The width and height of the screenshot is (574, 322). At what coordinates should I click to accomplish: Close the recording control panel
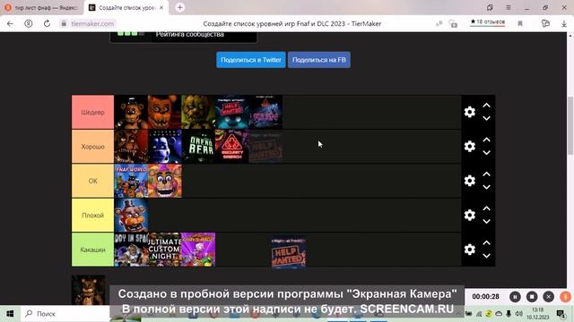click(x=548, y=297)
